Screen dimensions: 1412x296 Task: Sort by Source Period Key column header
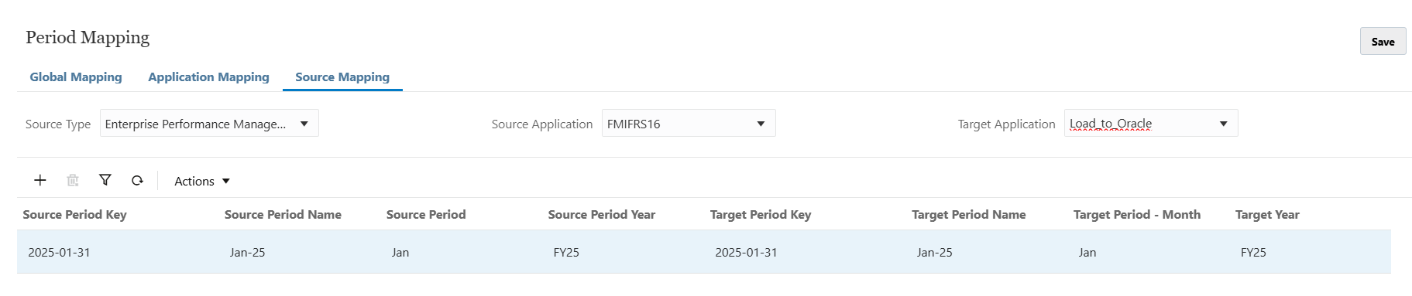pyautogui.click(x=74, y=214)
